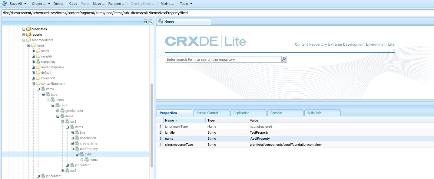Select the nt:unstructured value cell
434x179 pixels.
pyautogui.click(x=341, y=126)
